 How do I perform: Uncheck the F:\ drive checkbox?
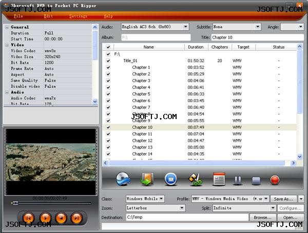(x=108, y=54)
